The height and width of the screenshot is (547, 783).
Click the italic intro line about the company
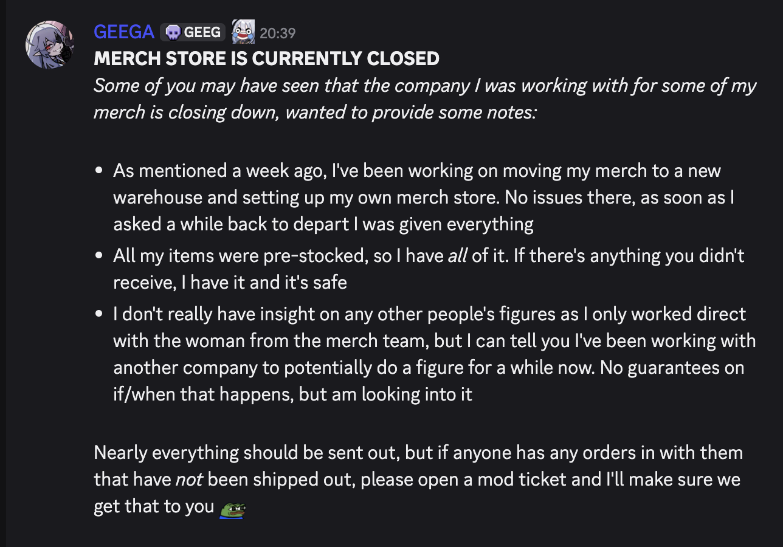tap(425, 99)
